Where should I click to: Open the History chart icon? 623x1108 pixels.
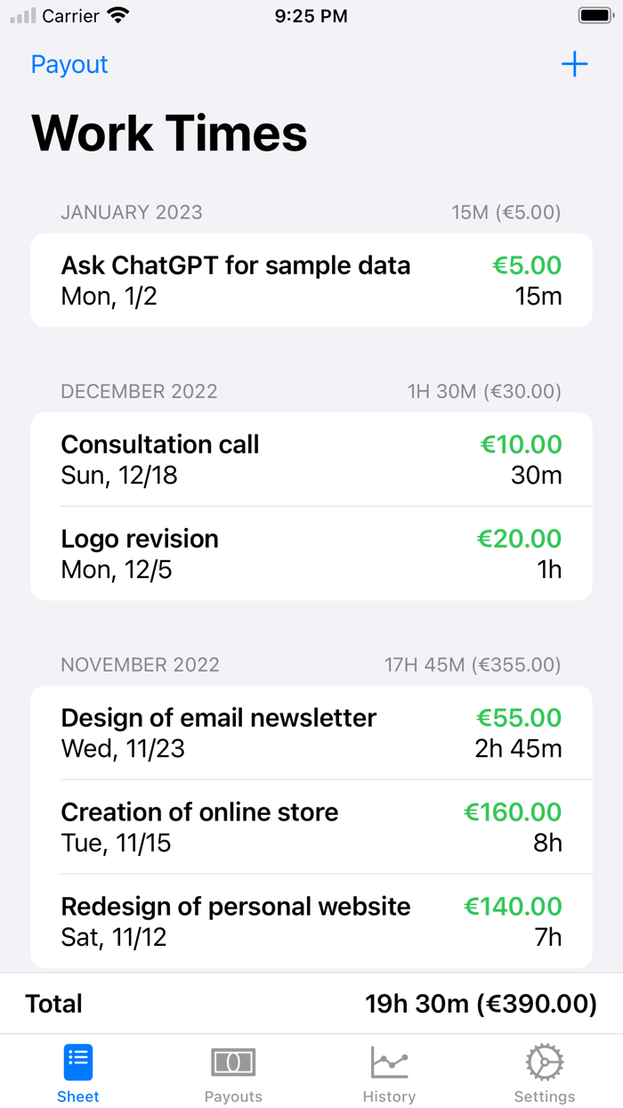(389, 1062)
